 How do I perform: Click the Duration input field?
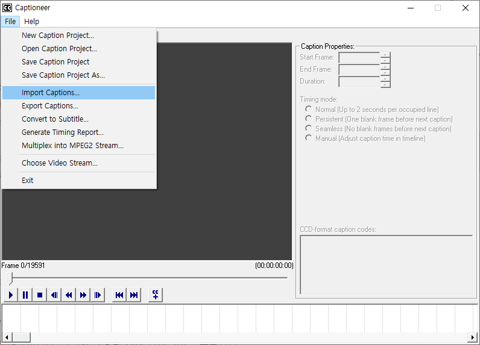coord(359,82)
